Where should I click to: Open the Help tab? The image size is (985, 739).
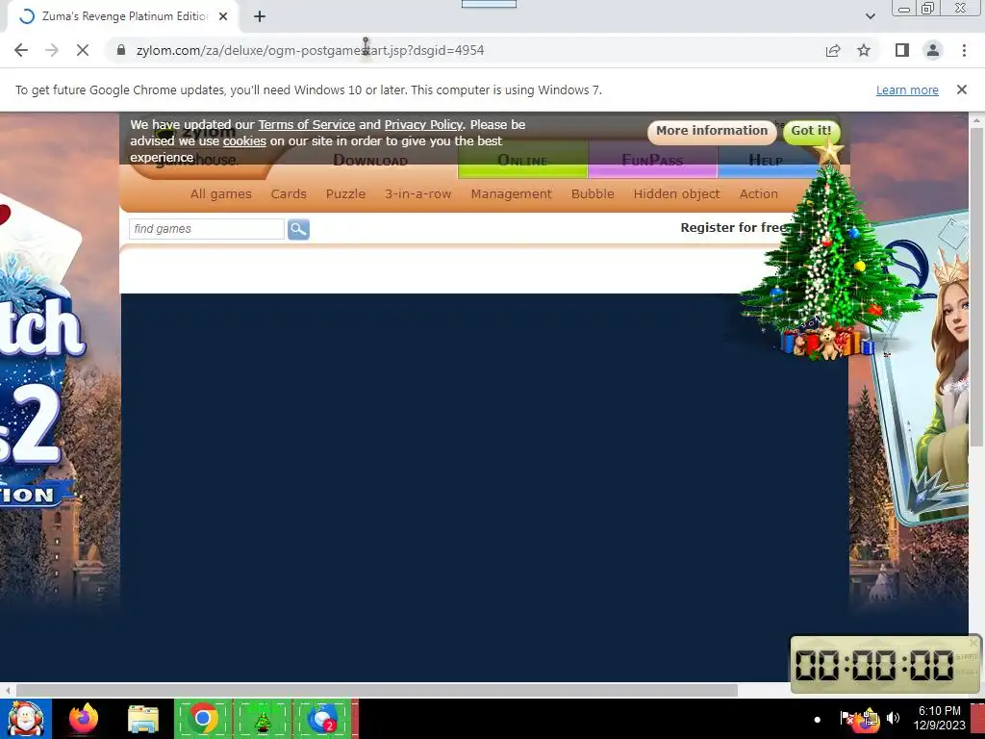coord(767,161)
